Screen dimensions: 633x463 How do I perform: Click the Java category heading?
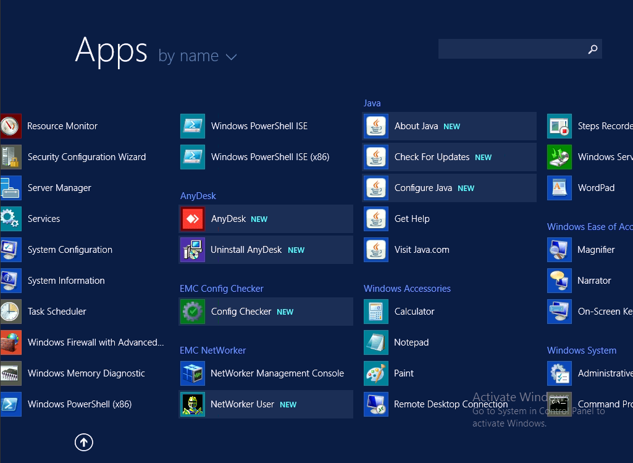click(372, 103)
